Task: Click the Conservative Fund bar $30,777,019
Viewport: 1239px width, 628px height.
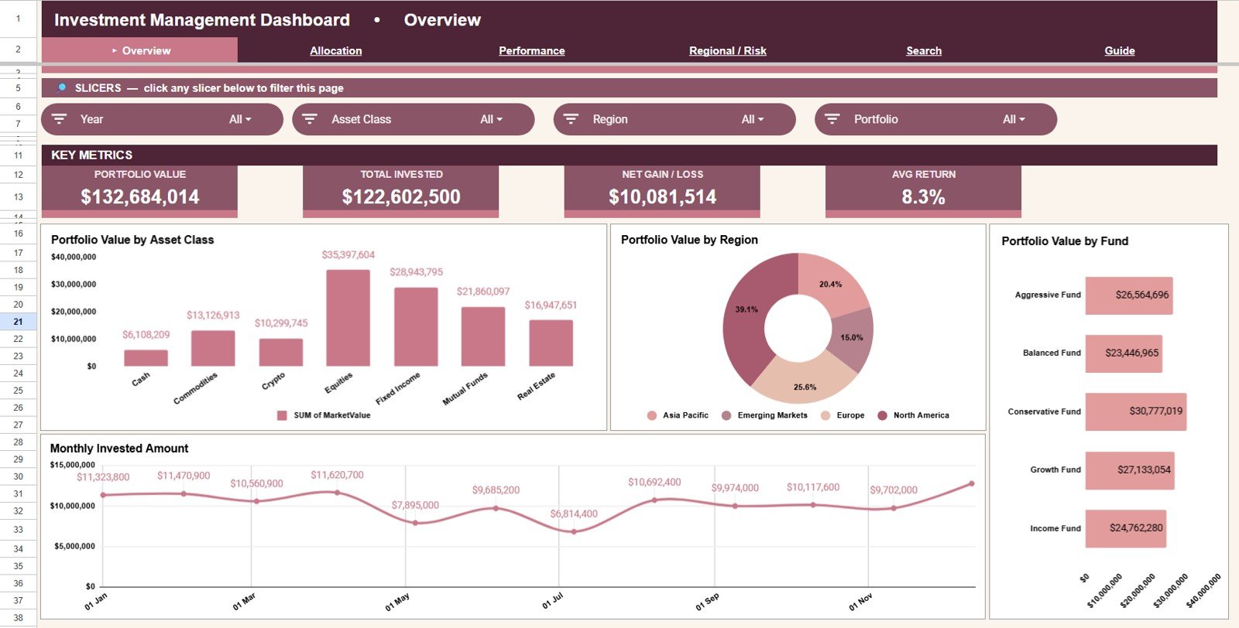Action: (1136, 411)
